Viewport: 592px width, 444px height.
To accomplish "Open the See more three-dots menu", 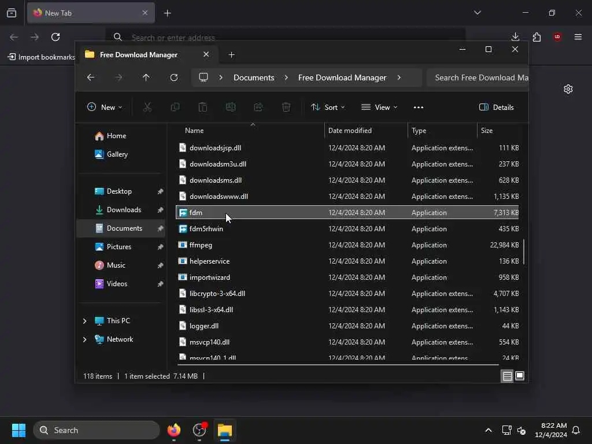I will pos(419,107).
